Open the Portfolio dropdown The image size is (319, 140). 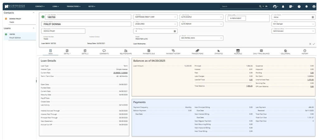(x=155, y=17)
